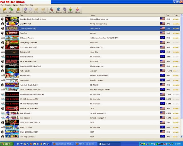Toggle fullscreen with the FullScr icon
This screenshot has width=183, height=146.
pos(36,10)
